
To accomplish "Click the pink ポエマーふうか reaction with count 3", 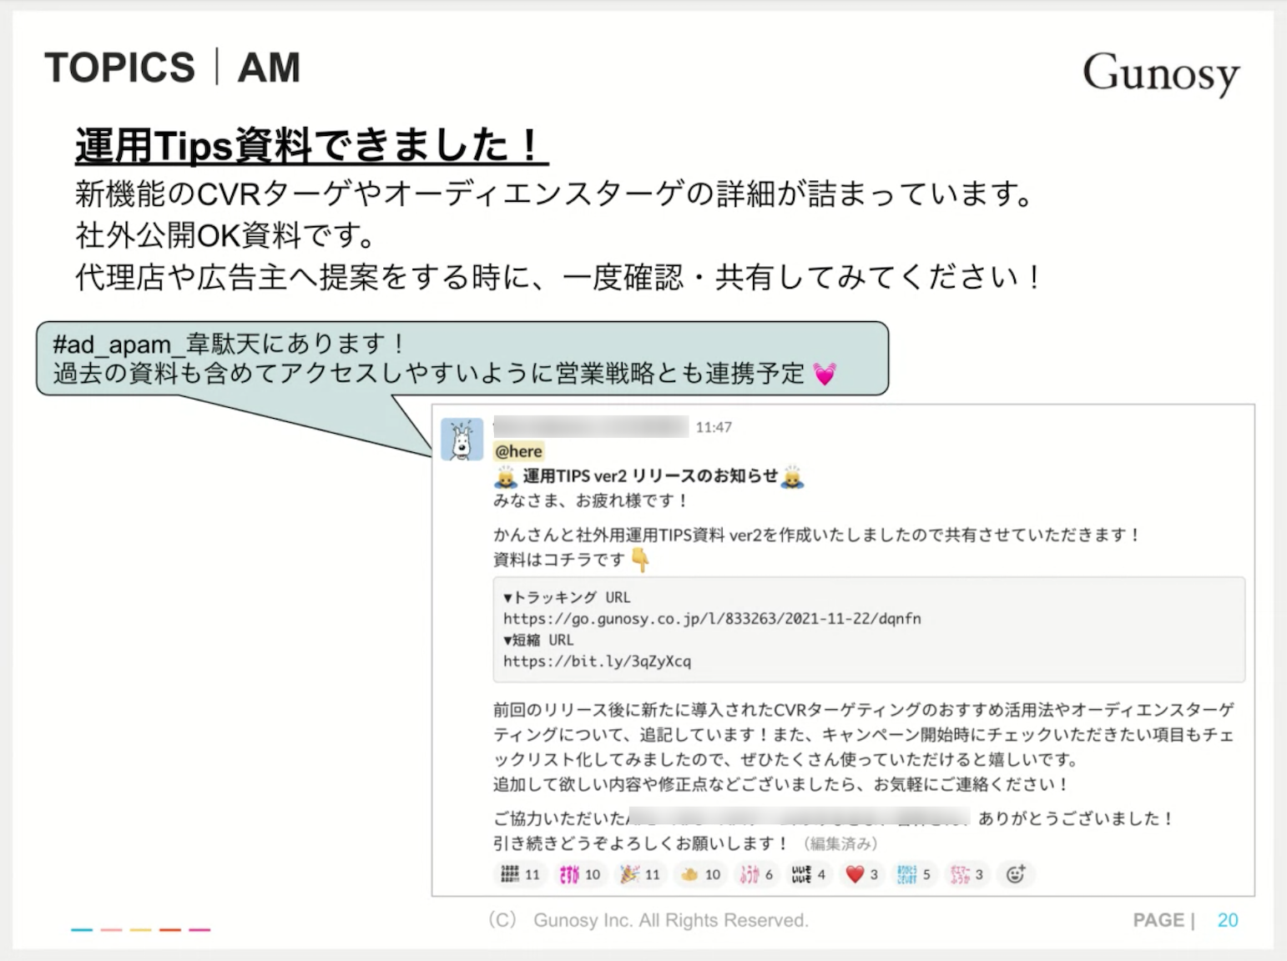I will (x=967, y=874).
